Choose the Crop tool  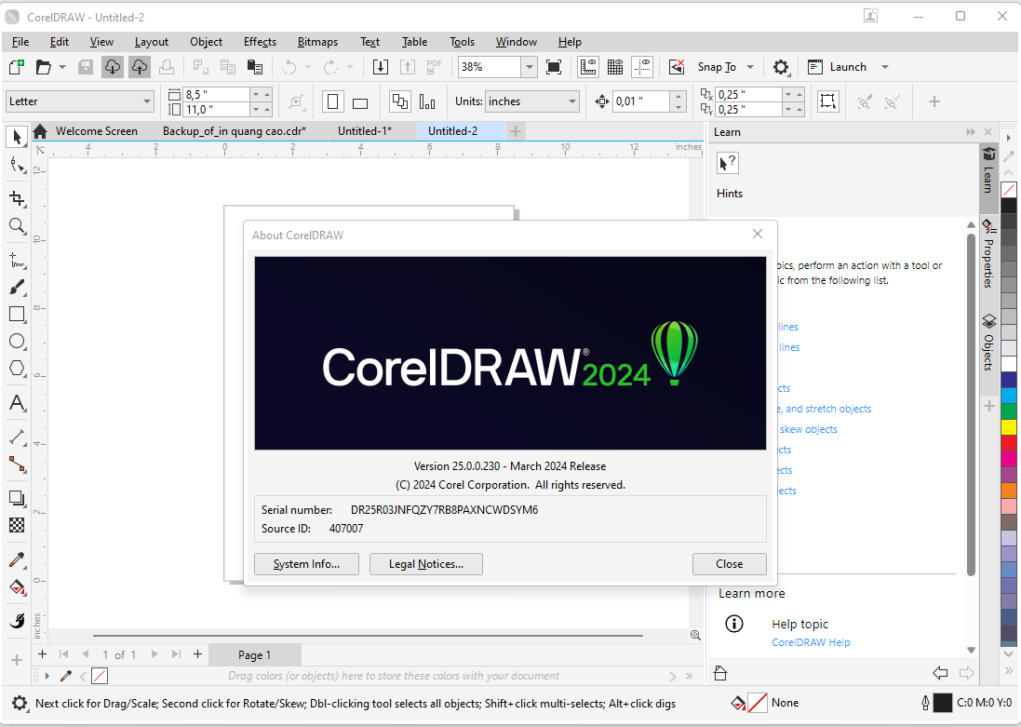[17, 198]
